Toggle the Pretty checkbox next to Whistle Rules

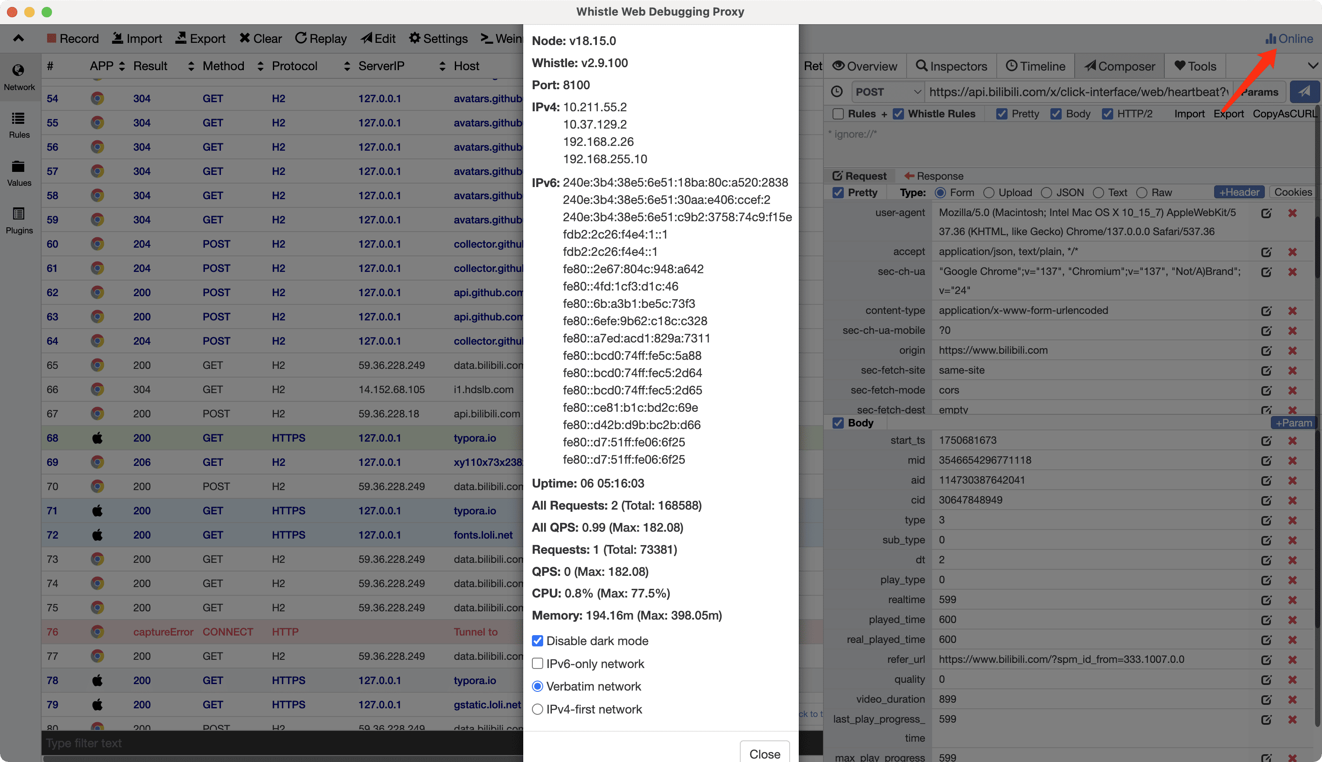click(x=1001, y=114)
